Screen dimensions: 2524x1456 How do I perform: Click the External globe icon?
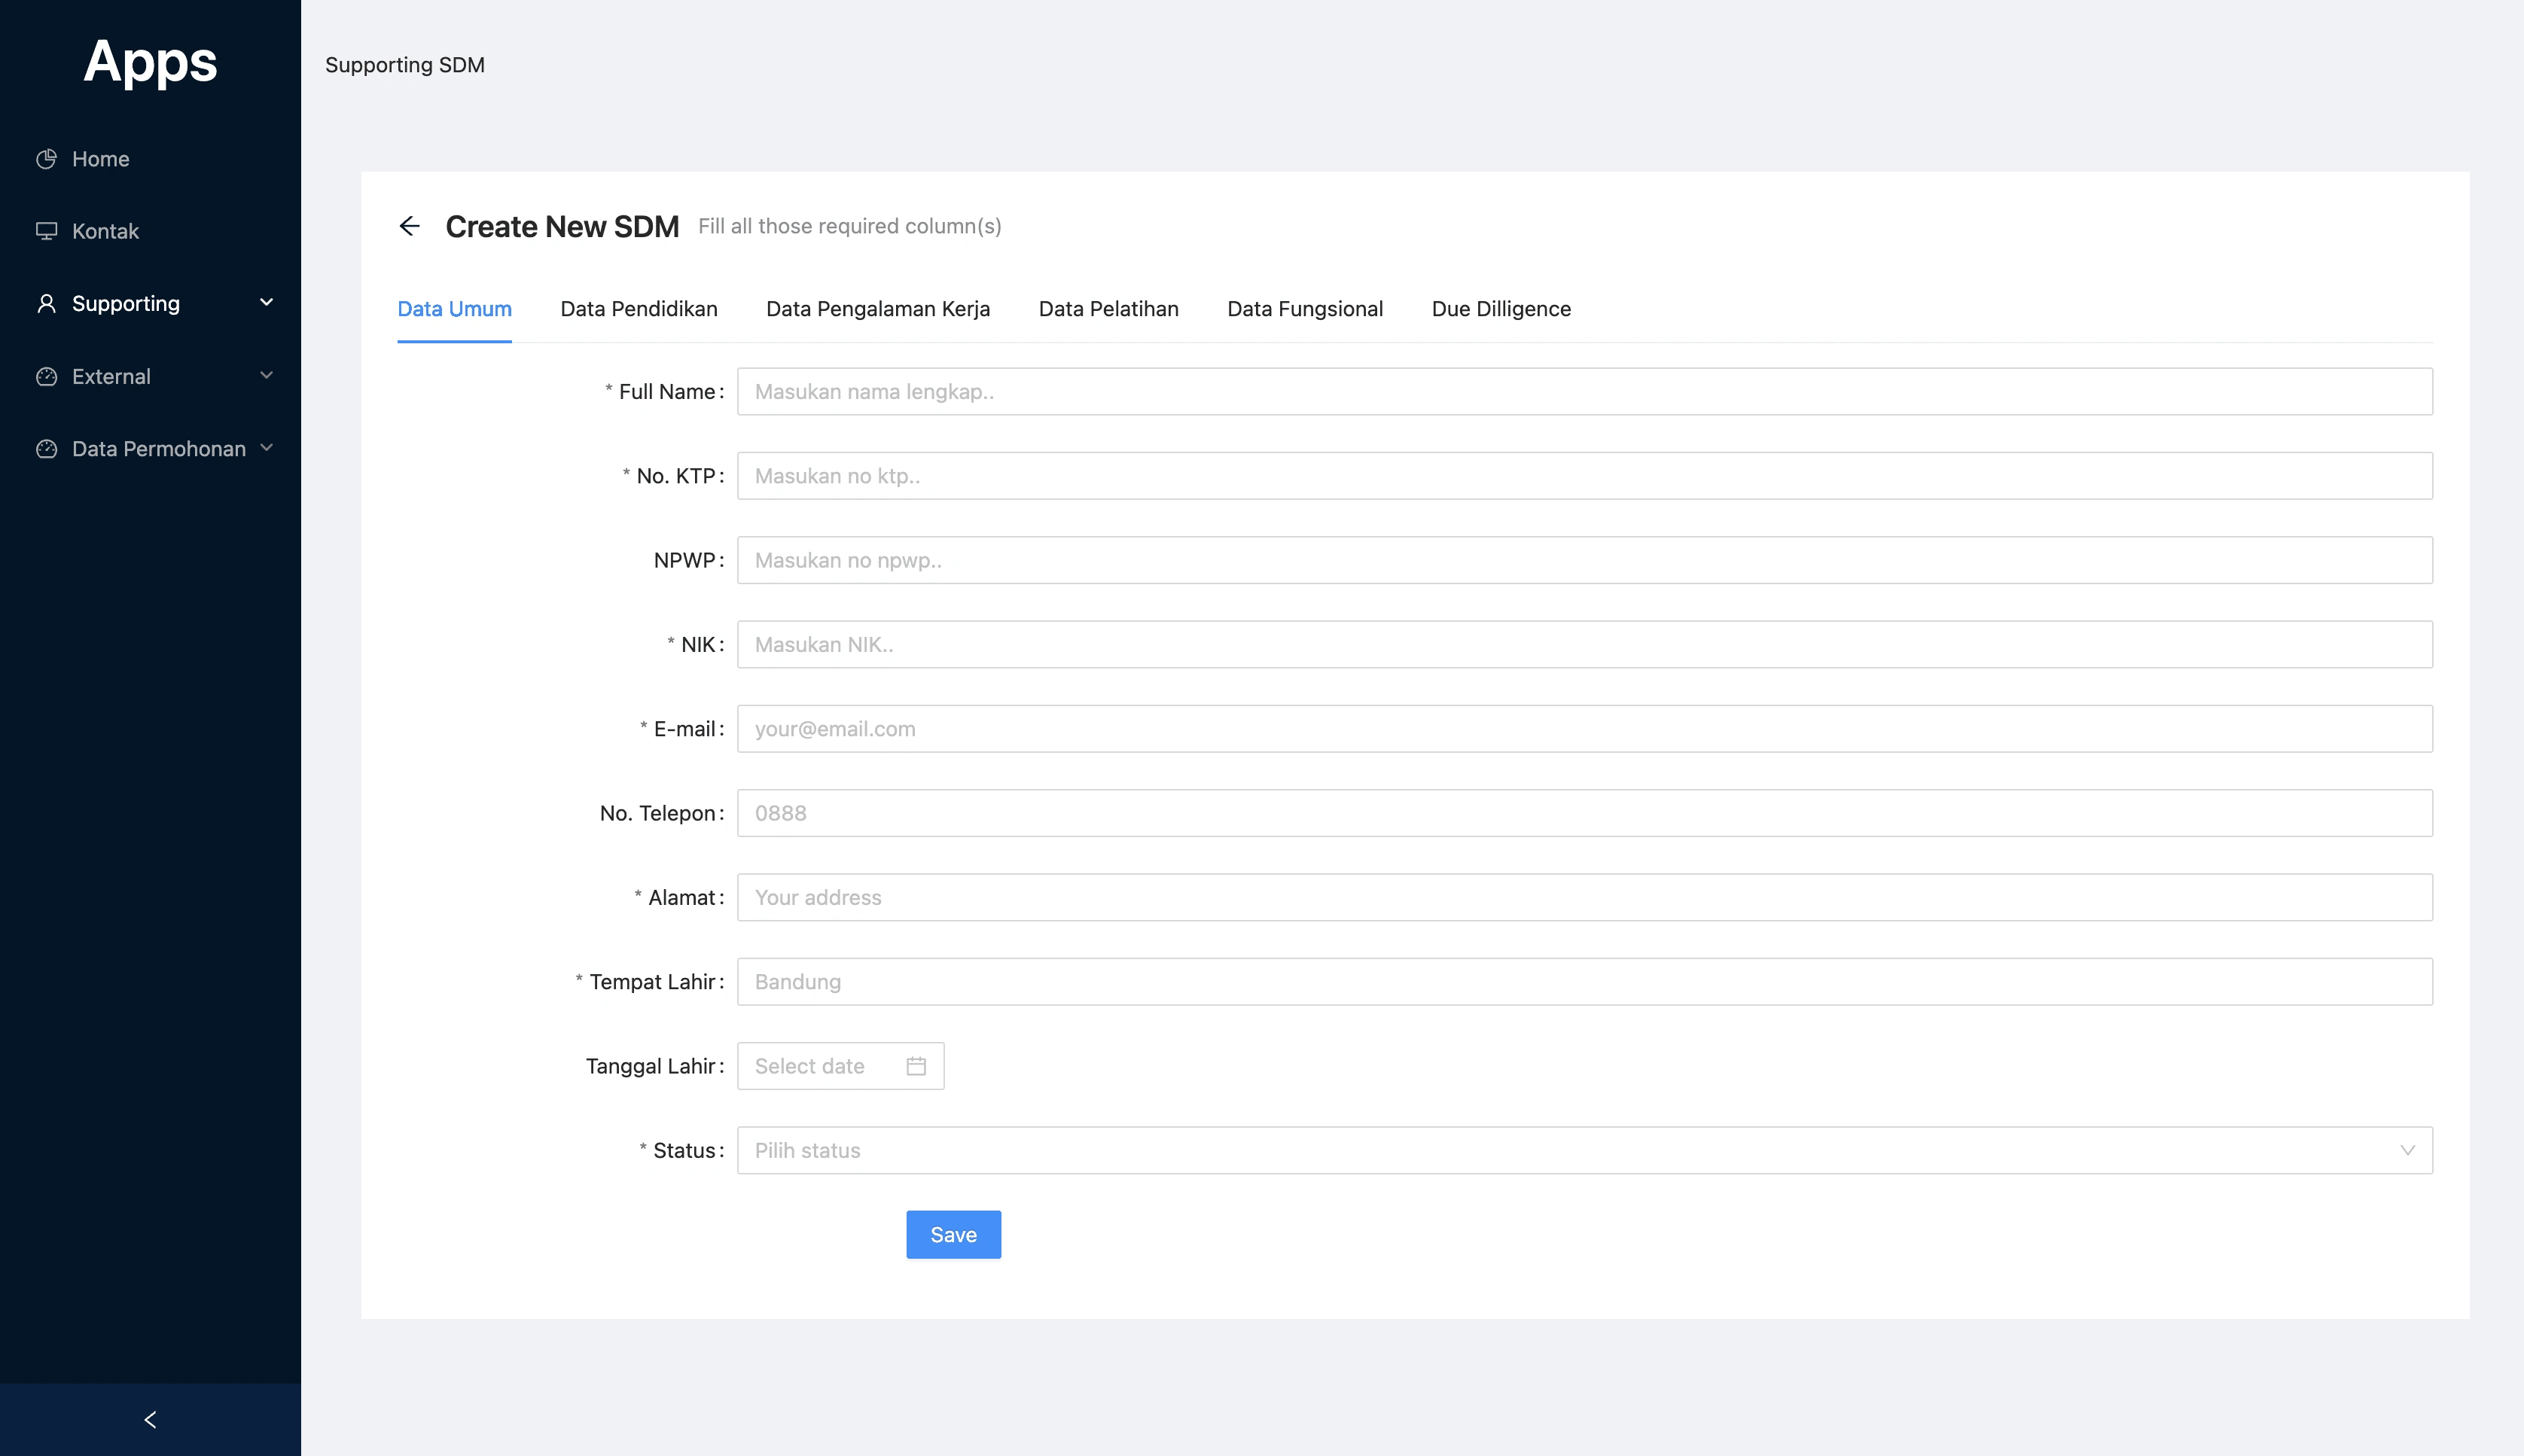click(x=47, y=376)
